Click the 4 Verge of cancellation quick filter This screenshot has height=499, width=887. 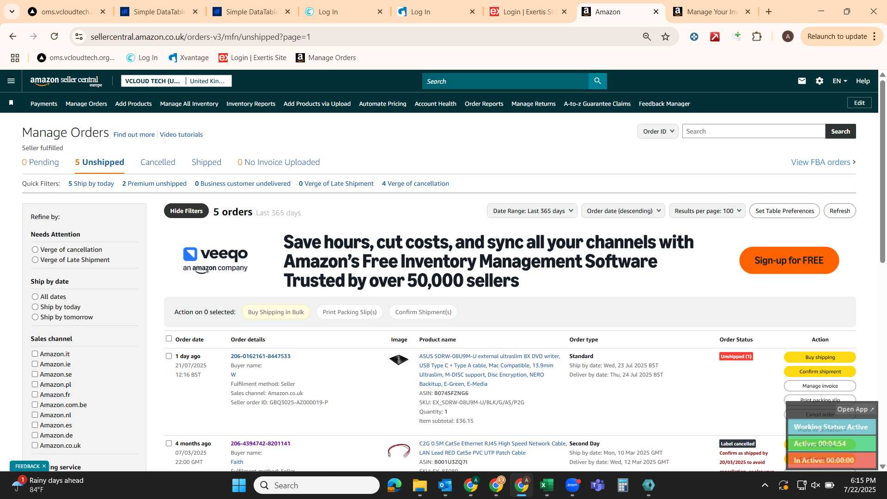(x=415, y=183)
